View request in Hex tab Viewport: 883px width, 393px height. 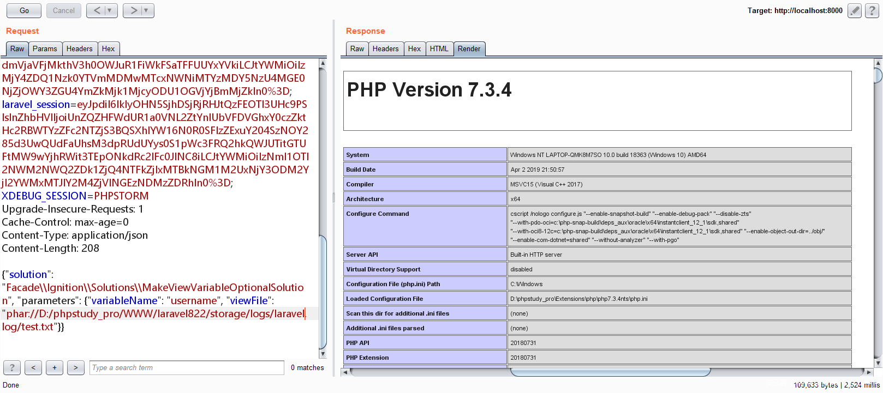tap(108, 49)
